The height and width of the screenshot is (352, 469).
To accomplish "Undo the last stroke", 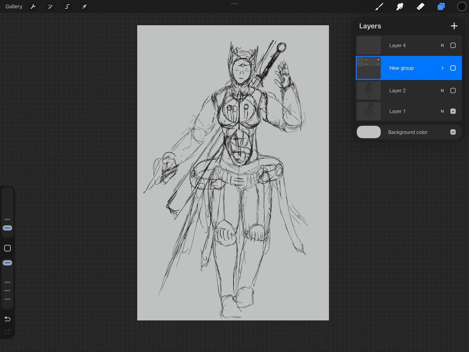I will click(x=7, y=319).
